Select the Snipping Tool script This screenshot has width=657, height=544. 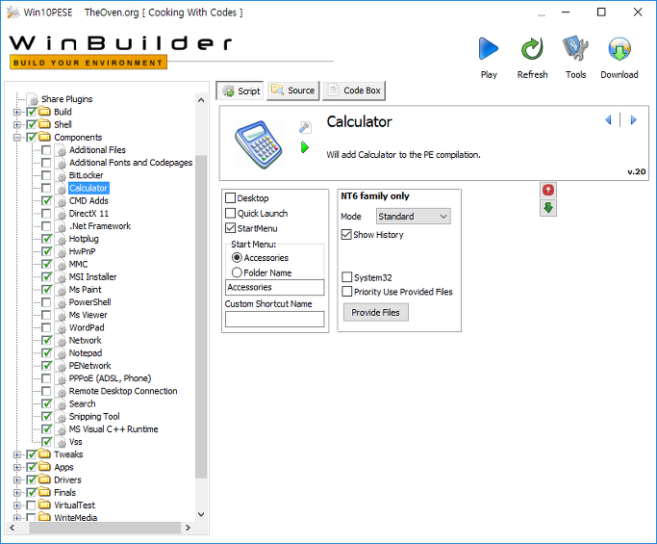[94, 417]
